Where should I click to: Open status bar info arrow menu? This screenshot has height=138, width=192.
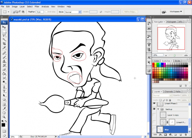pyautogui.click(x=56, y=136)
